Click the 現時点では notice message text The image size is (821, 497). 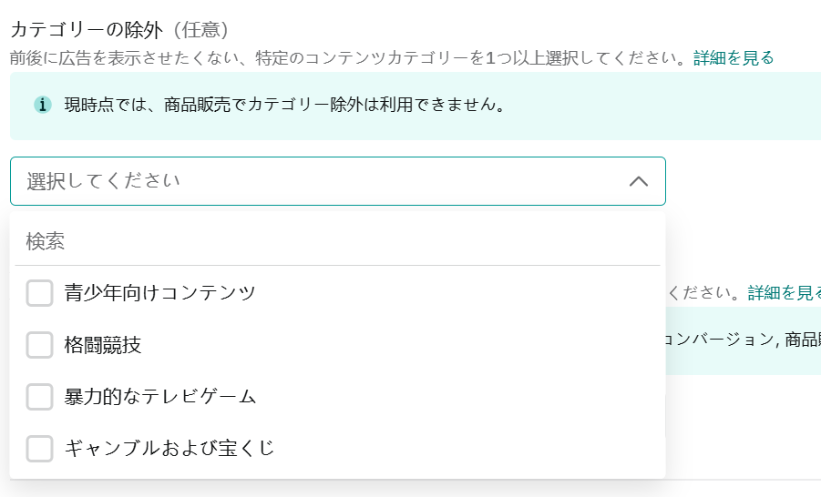pos(284,105)
